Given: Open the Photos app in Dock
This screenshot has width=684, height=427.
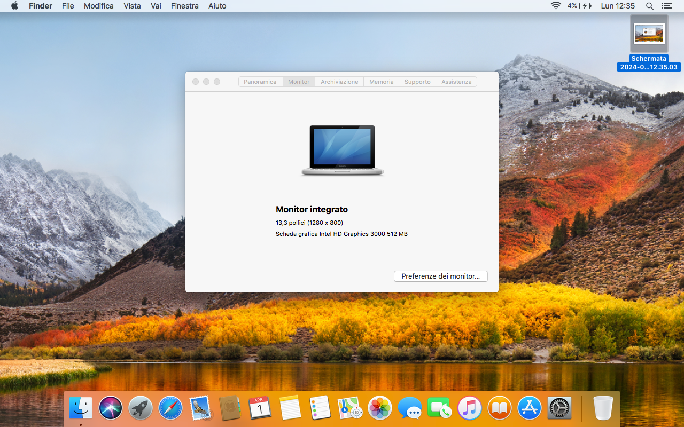Looking at the screenshot, I should [380, 408].
